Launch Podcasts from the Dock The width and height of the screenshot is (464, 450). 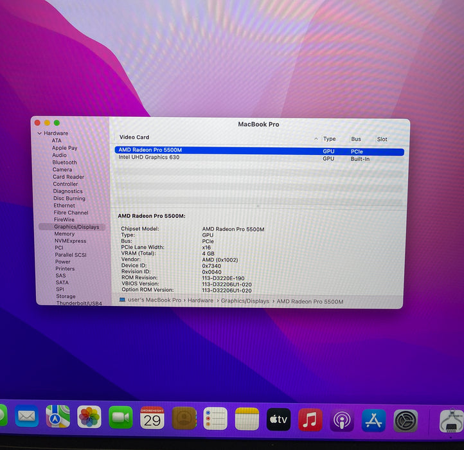point(342,420)
